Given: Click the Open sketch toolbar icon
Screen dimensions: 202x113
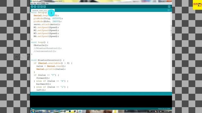Looking at the screenshot, I should point(41,7).
